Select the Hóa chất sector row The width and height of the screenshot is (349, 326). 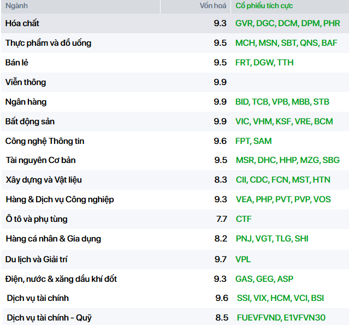pos(175,23)
